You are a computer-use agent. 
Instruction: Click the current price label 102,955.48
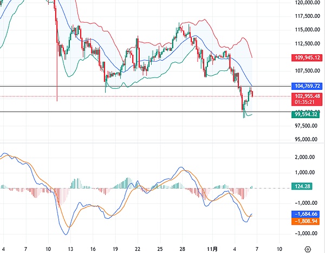(307, 96)
